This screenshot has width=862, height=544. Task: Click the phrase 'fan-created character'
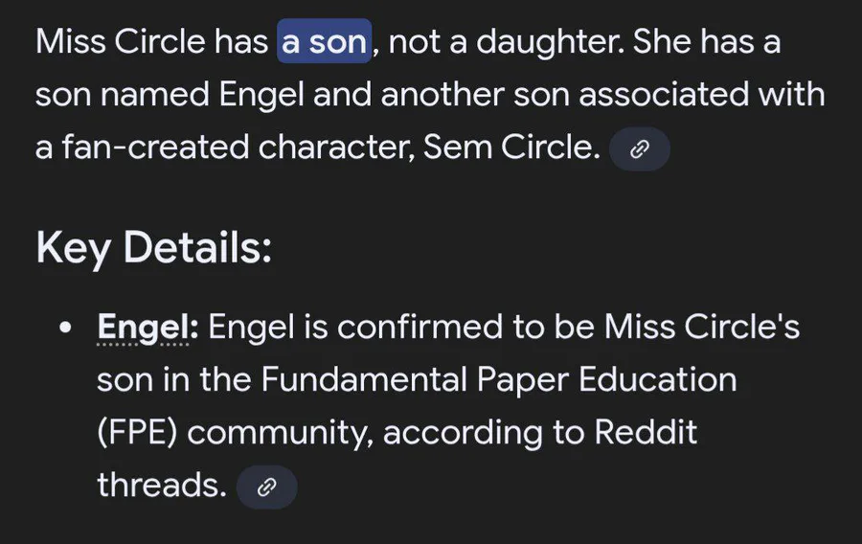point(238,147)
